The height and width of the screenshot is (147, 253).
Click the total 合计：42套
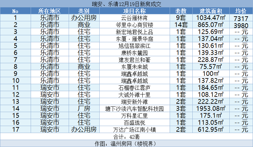(x=127, y=137)
